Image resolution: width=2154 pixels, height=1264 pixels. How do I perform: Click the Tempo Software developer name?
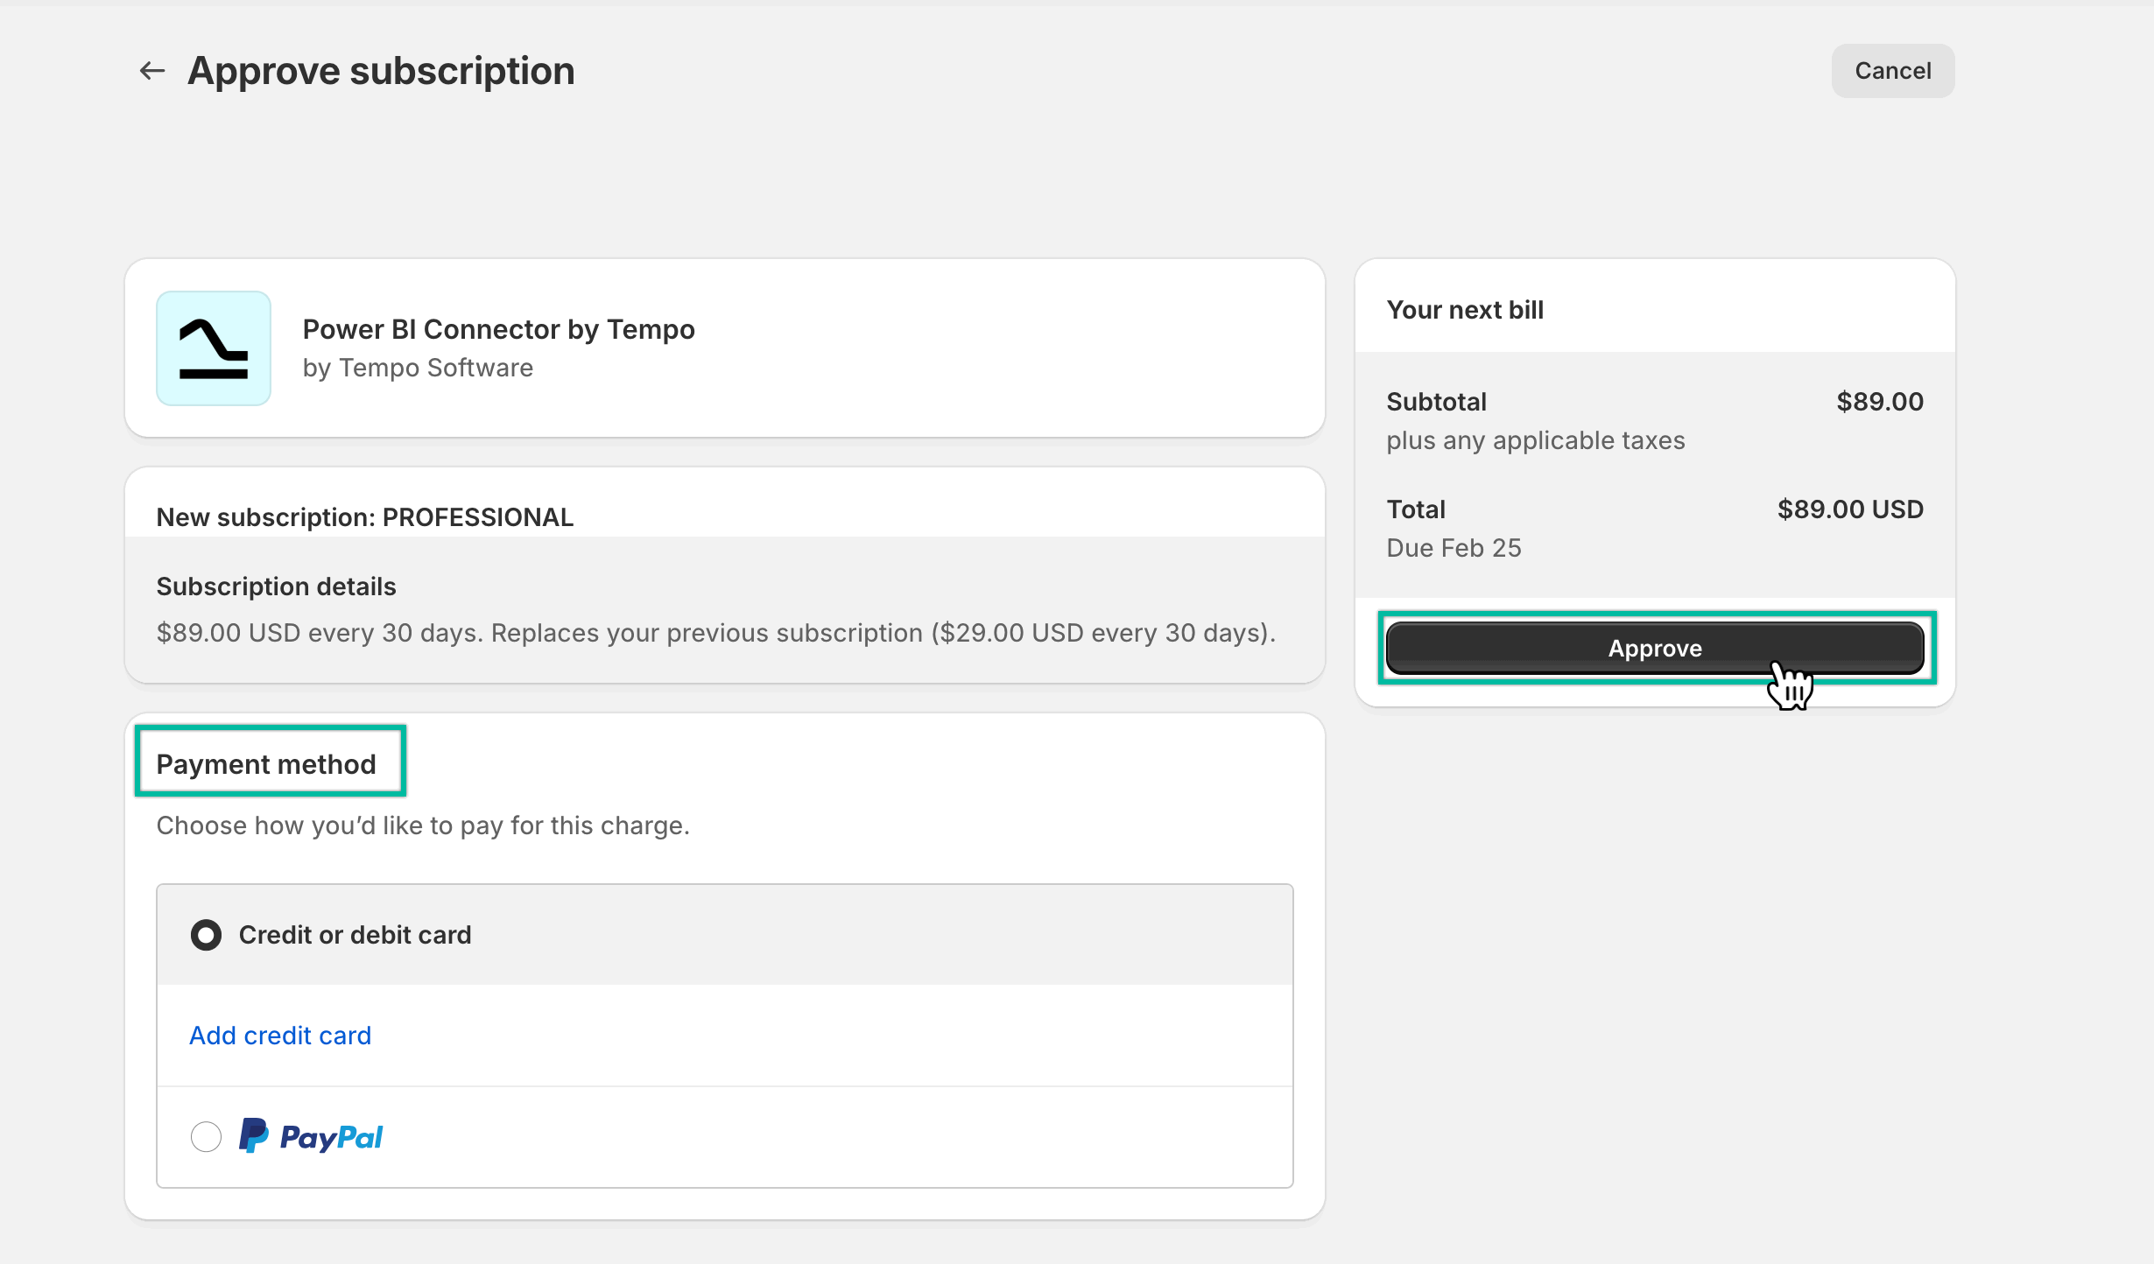click(418, 368)
